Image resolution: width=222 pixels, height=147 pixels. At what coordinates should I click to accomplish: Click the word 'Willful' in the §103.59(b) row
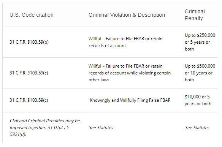click(x=95, y=39)
